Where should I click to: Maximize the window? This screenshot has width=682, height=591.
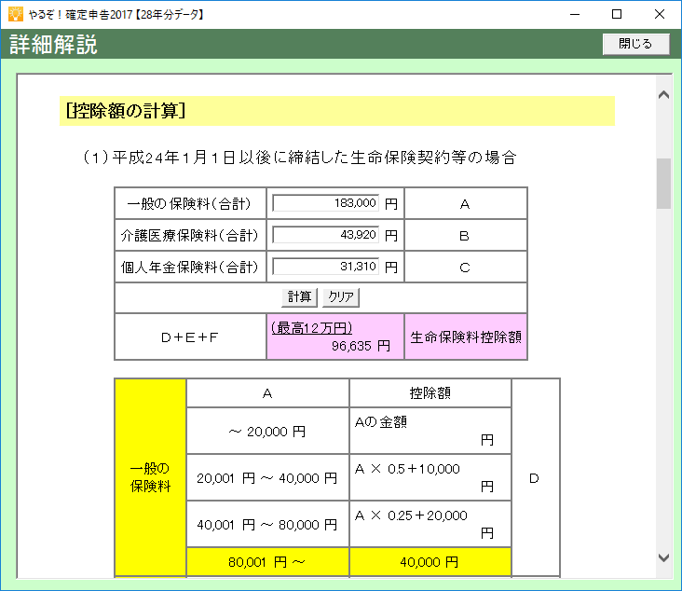pos(617,14)
